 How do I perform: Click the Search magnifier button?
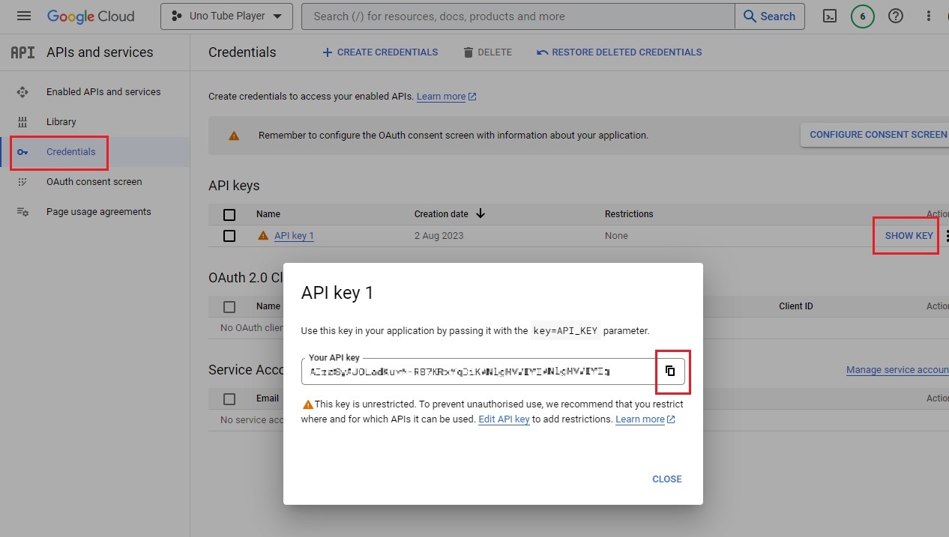pyautogui.click(x=769, y=15)
